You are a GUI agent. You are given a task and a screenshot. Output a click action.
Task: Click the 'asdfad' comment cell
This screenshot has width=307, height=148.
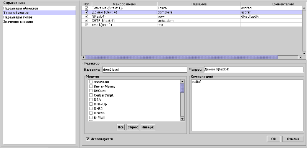(x=272, y=8)
